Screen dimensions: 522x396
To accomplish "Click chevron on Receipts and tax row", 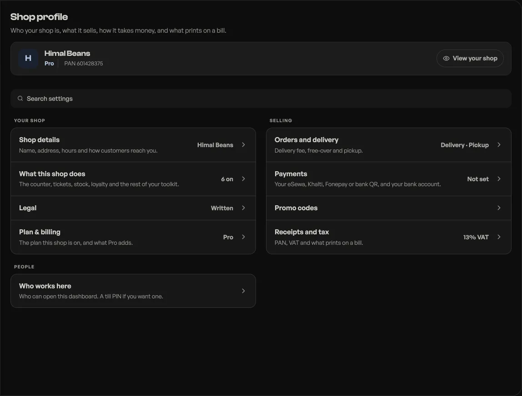I will click(x=499, y=237).
